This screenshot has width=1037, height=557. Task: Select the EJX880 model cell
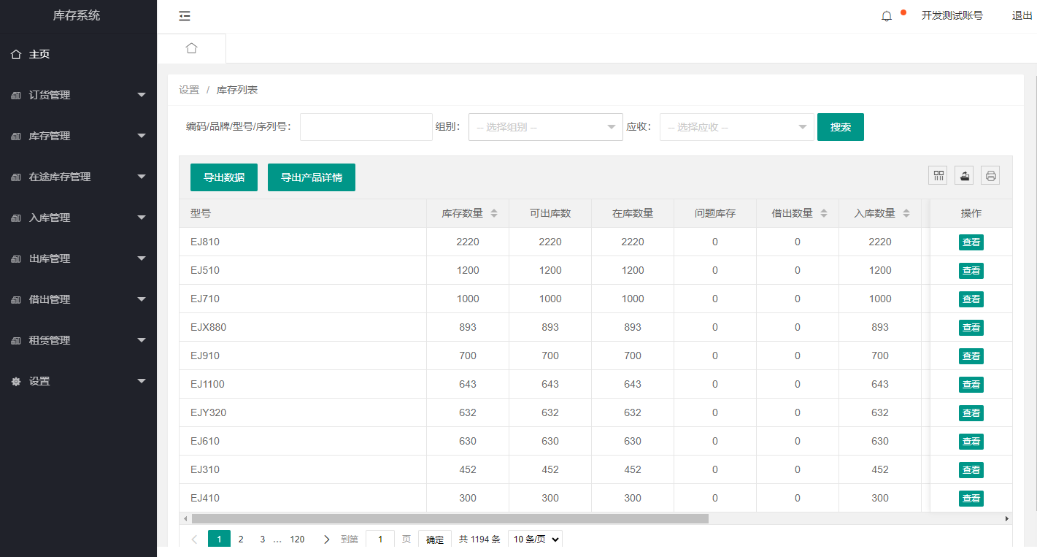303,327
